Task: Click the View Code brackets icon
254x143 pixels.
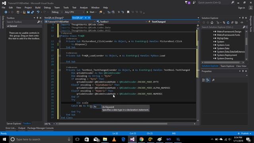Action: 242,23
